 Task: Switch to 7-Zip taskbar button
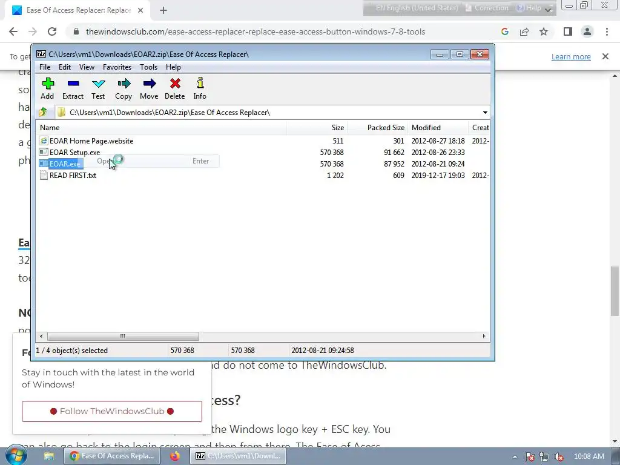[x=237, y=456]
